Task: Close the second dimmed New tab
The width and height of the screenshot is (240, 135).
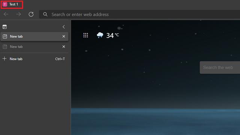Action: point(64,46)
